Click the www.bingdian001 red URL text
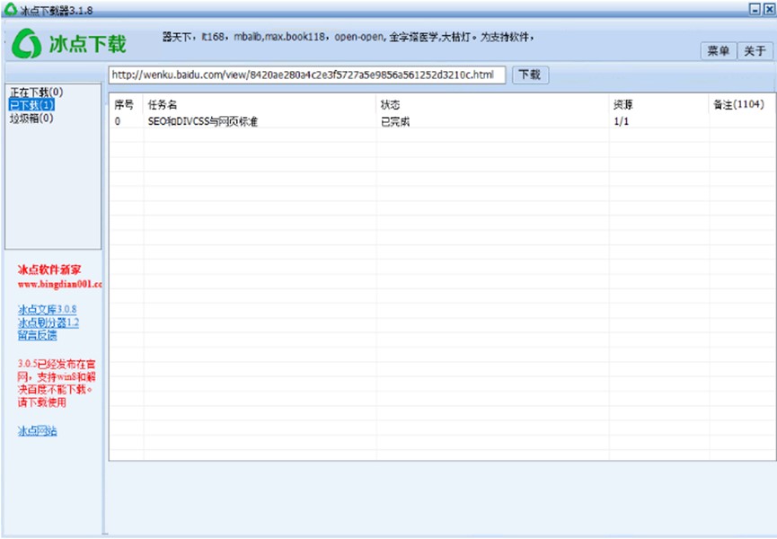Screen dimensions: 777x539 click(59, 285)
